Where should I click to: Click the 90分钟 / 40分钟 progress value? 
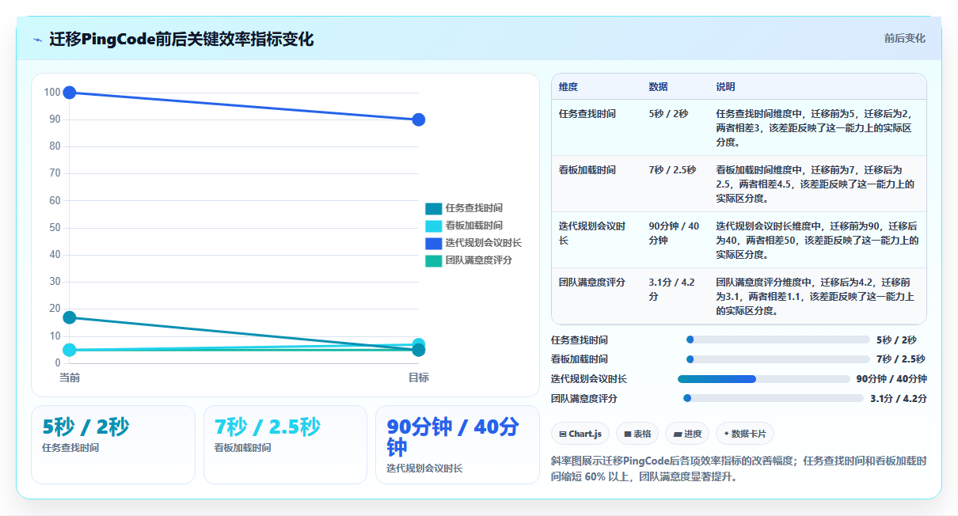point(891,379)
